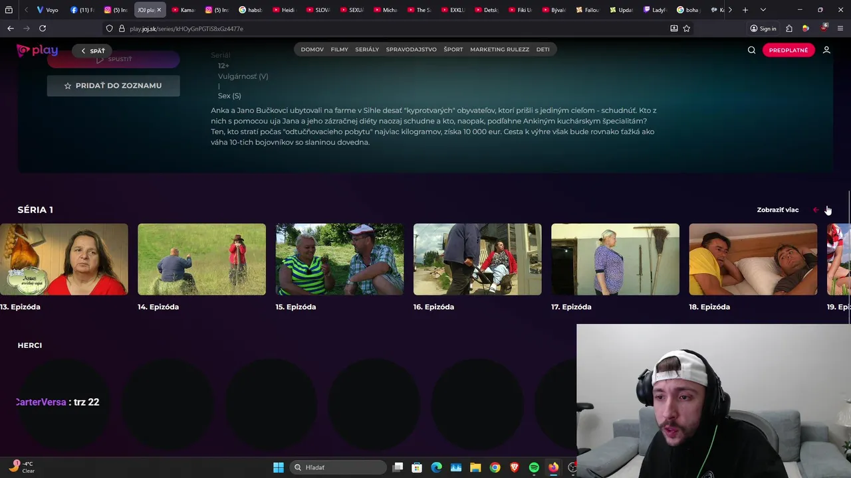Click the HERCI heading
This screenshot has width=851, height=478.
(x=30, y=345)
